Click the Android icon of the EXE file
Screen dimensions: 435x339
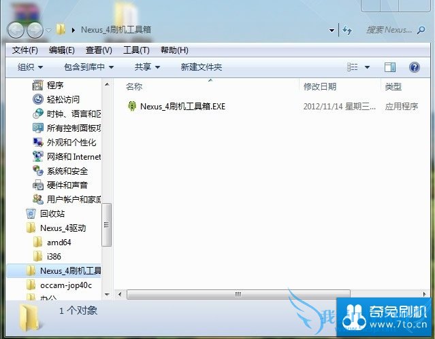132,106
